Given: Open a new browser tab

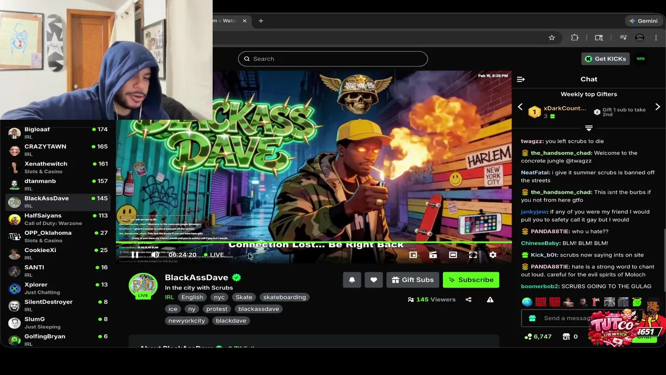Looking at the screenshot, I should click(x=261, y=21).
